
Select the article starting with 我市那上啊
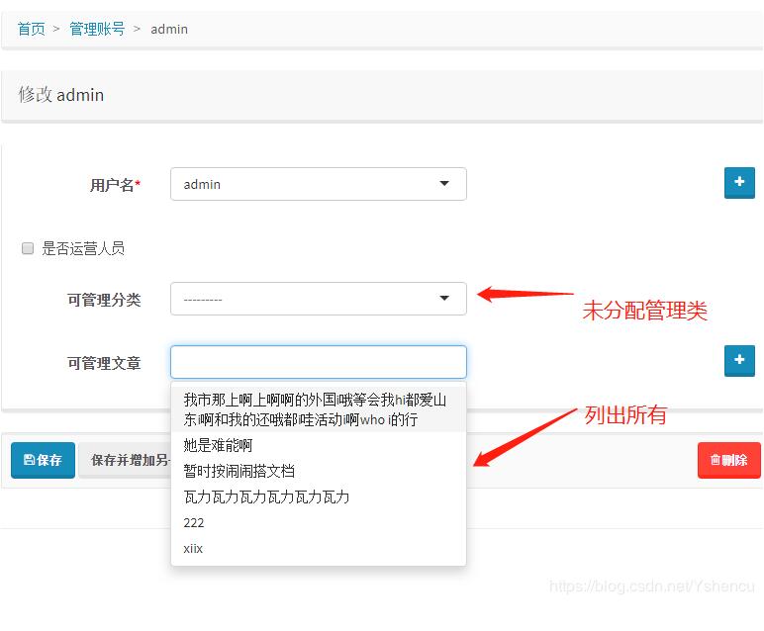point(319,409)
